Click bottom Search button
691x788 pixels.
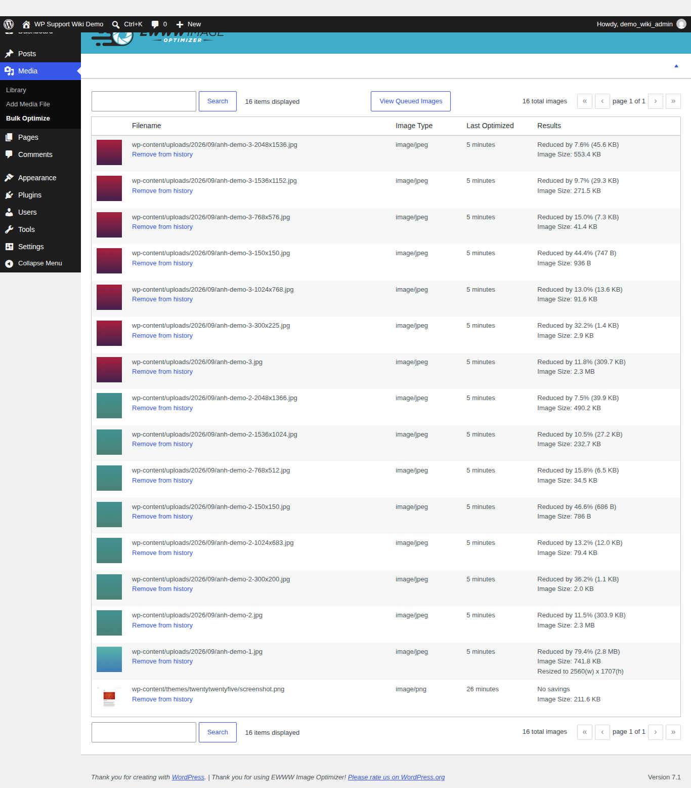click(218, 732)
